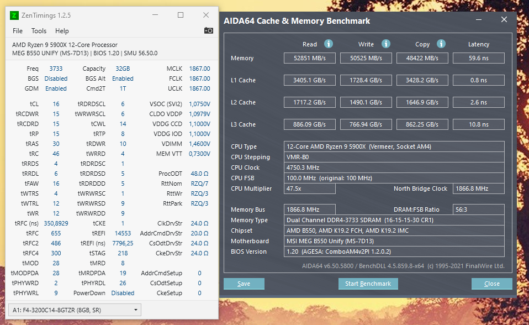Click the VSOC (SVI2) value 1,0750V
Image resolution: width=529 pixels, height=325 pixels.
pos(200,104)
